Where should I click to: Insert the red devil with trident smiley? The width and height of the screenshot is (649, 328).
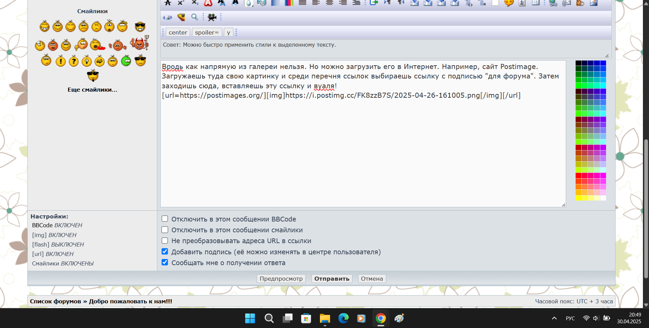click(139, 43)
